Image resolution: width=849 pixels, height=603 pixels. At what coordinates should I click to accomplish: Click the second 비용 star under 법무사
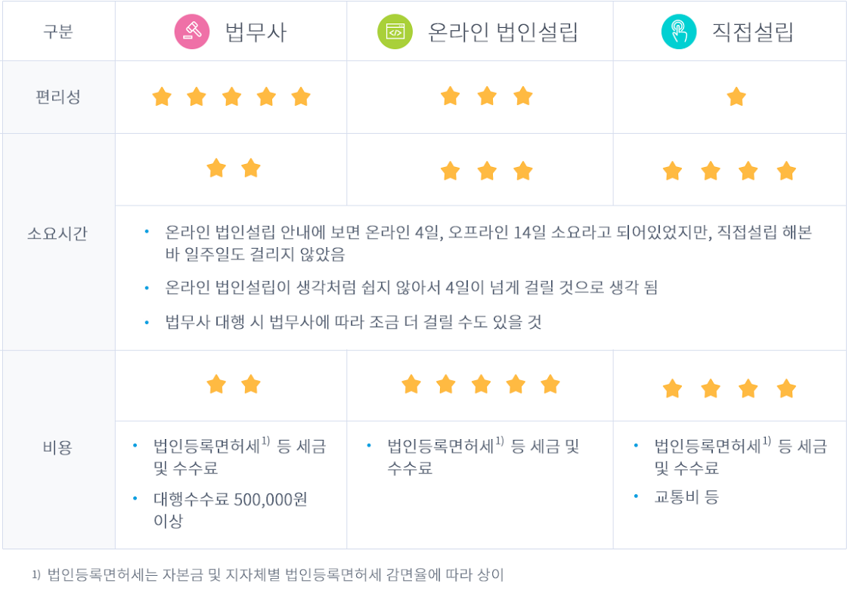(x=251, y=385)
